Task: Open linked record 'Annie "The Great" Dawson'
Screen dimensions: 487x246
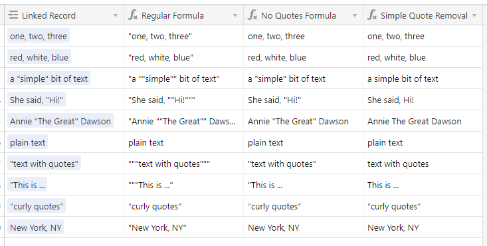Action: point(60,121)
